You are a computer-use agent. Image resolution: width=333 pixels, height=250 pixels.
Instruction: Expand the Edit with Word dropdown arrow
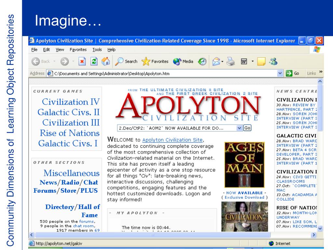click(252, 62)
